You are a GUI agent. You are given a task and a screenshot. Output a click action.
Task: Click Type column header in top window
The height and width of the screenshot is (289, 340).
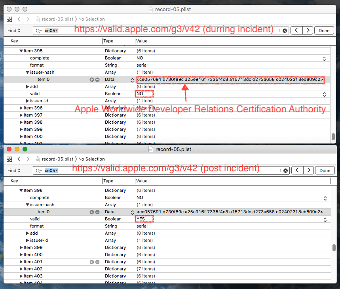(x=119, y=41)
